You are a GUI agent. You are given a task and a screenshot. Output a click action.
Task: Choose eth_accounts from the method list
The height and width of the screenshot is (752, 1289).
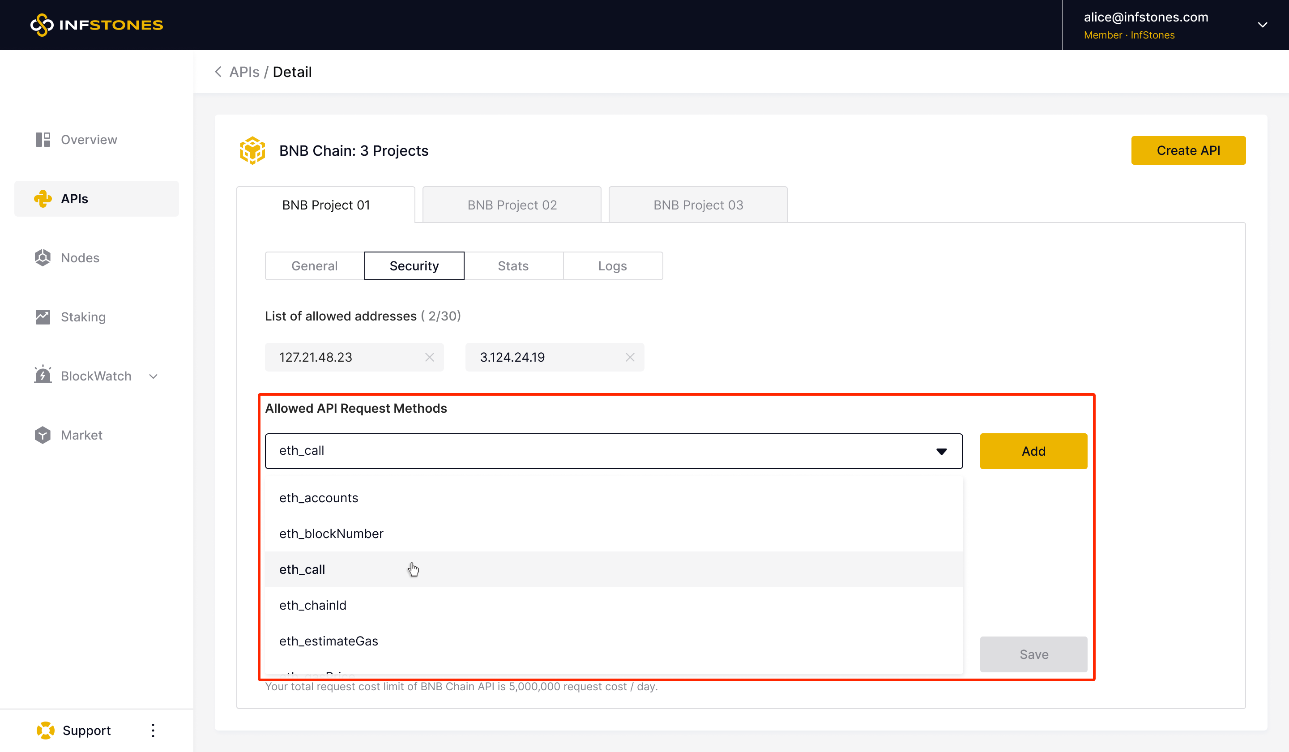(614, 498)
